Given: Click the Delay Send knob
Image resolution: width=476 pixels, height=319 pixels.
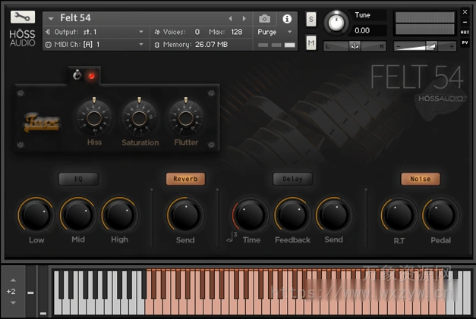Looking at the screenshot, I should (x=333, y=214).
